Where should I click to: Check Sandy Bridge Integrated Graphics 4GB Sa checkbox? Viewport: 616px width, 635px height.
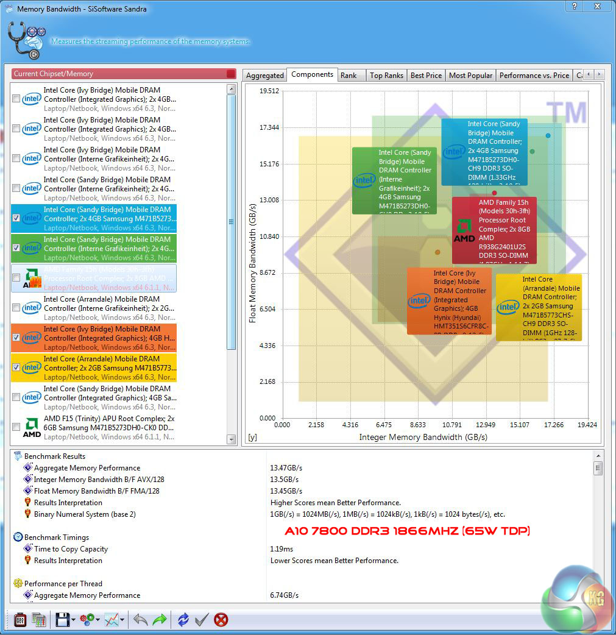pos(16,397)
